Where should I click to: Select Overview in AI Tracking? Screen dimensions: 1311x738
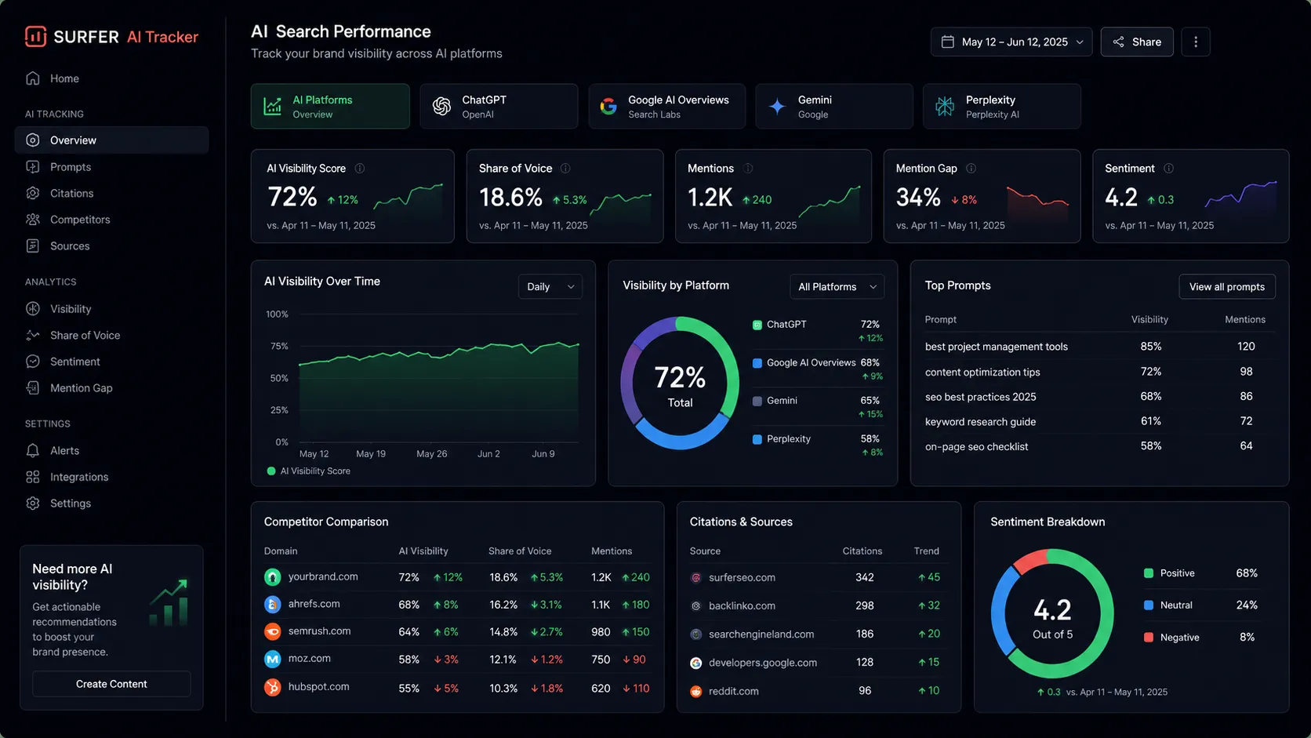coord(111,140)
